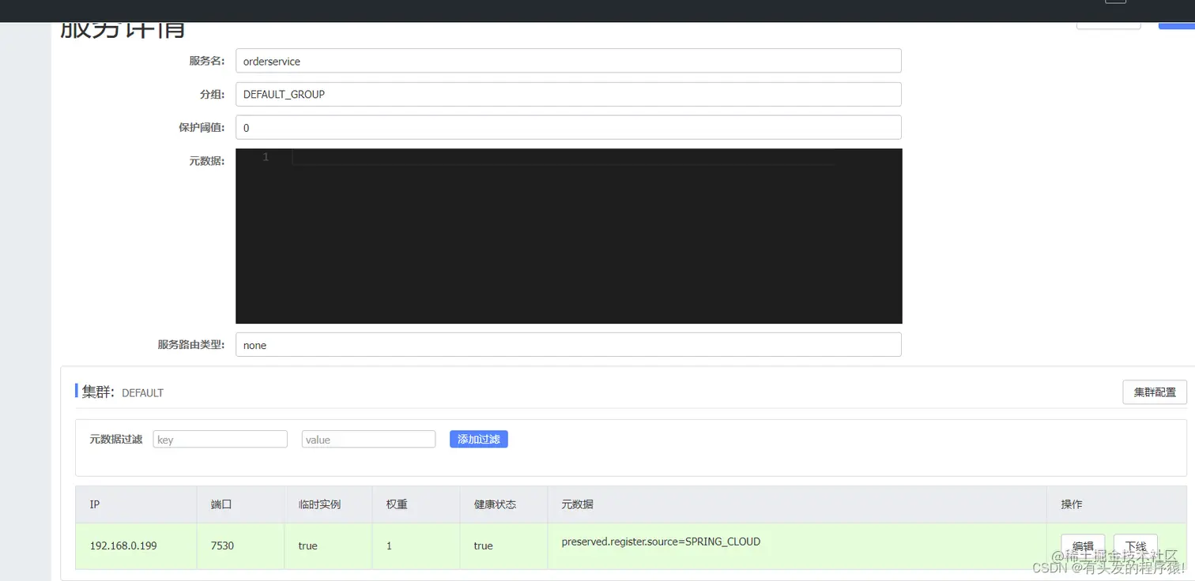Click the 元数据 table column header
Image resolution: width=1195 pixels, height=581 pixels.
(797, 504)
